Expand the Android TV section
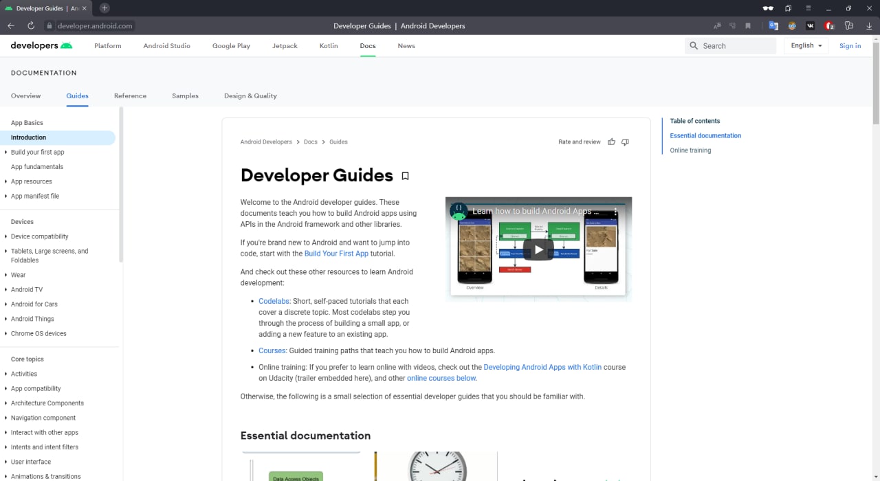880x481 pixels. [5, 289]
